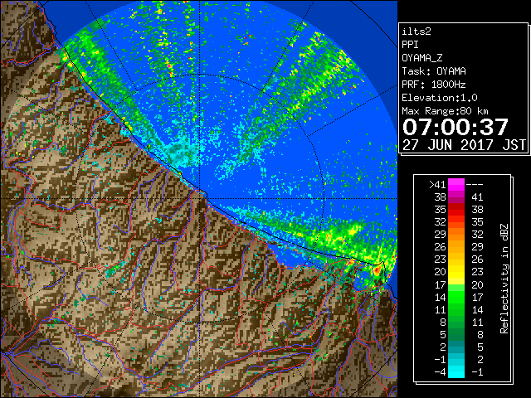
Task: Click the 'Reflectivity in dBZ' axis label
Action: click(504, 279)
